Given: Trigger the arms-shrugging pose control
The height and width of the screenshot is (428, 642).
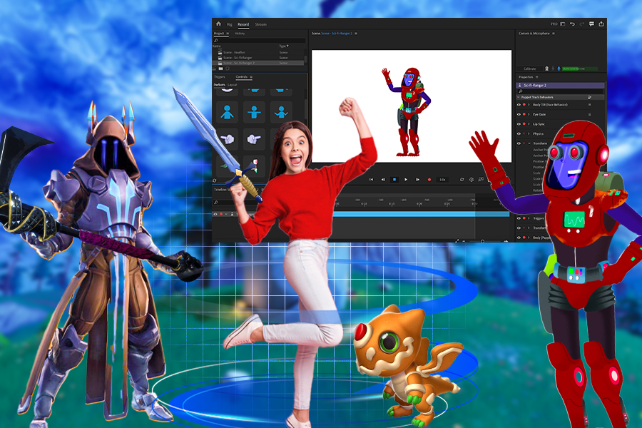Looking at the screenshot, I should (281, 112).
